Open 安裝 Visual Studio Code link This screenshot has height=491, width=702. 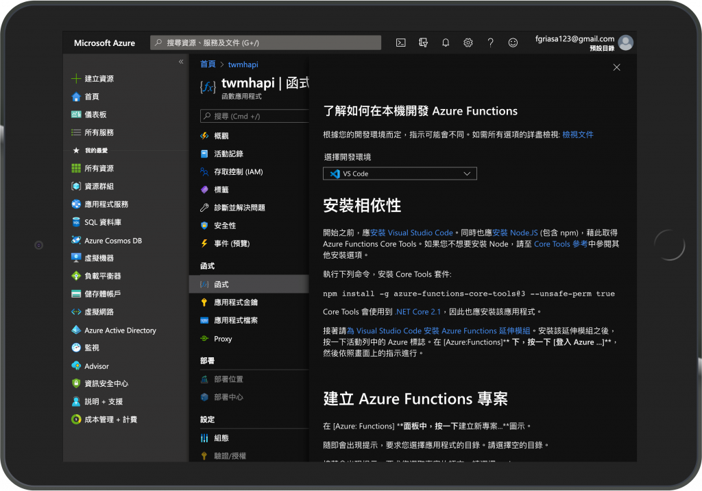411,232
